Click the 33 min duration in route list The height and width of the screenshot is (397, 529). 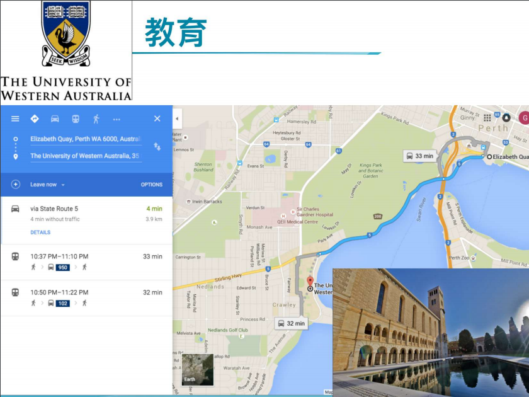coord(152,256)
